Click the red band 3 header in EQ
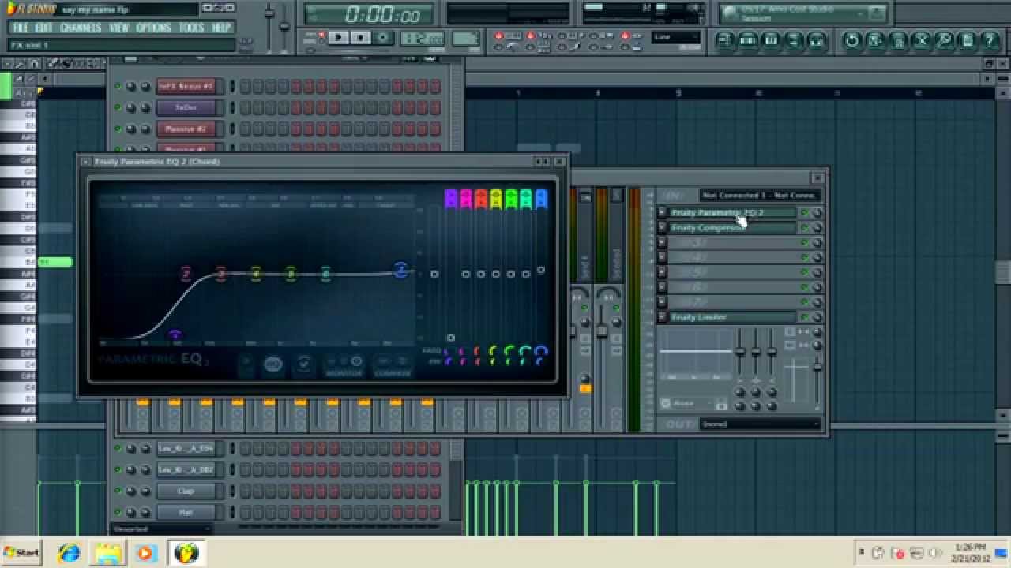The width and height of the screenshot is (1011, 568). pyautogui.click(x=480, y=199)
